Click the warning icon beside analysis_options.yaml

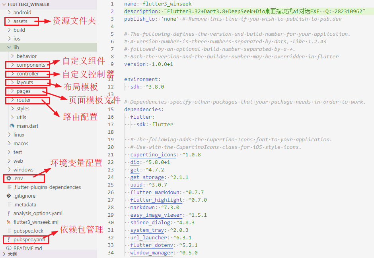9,213
